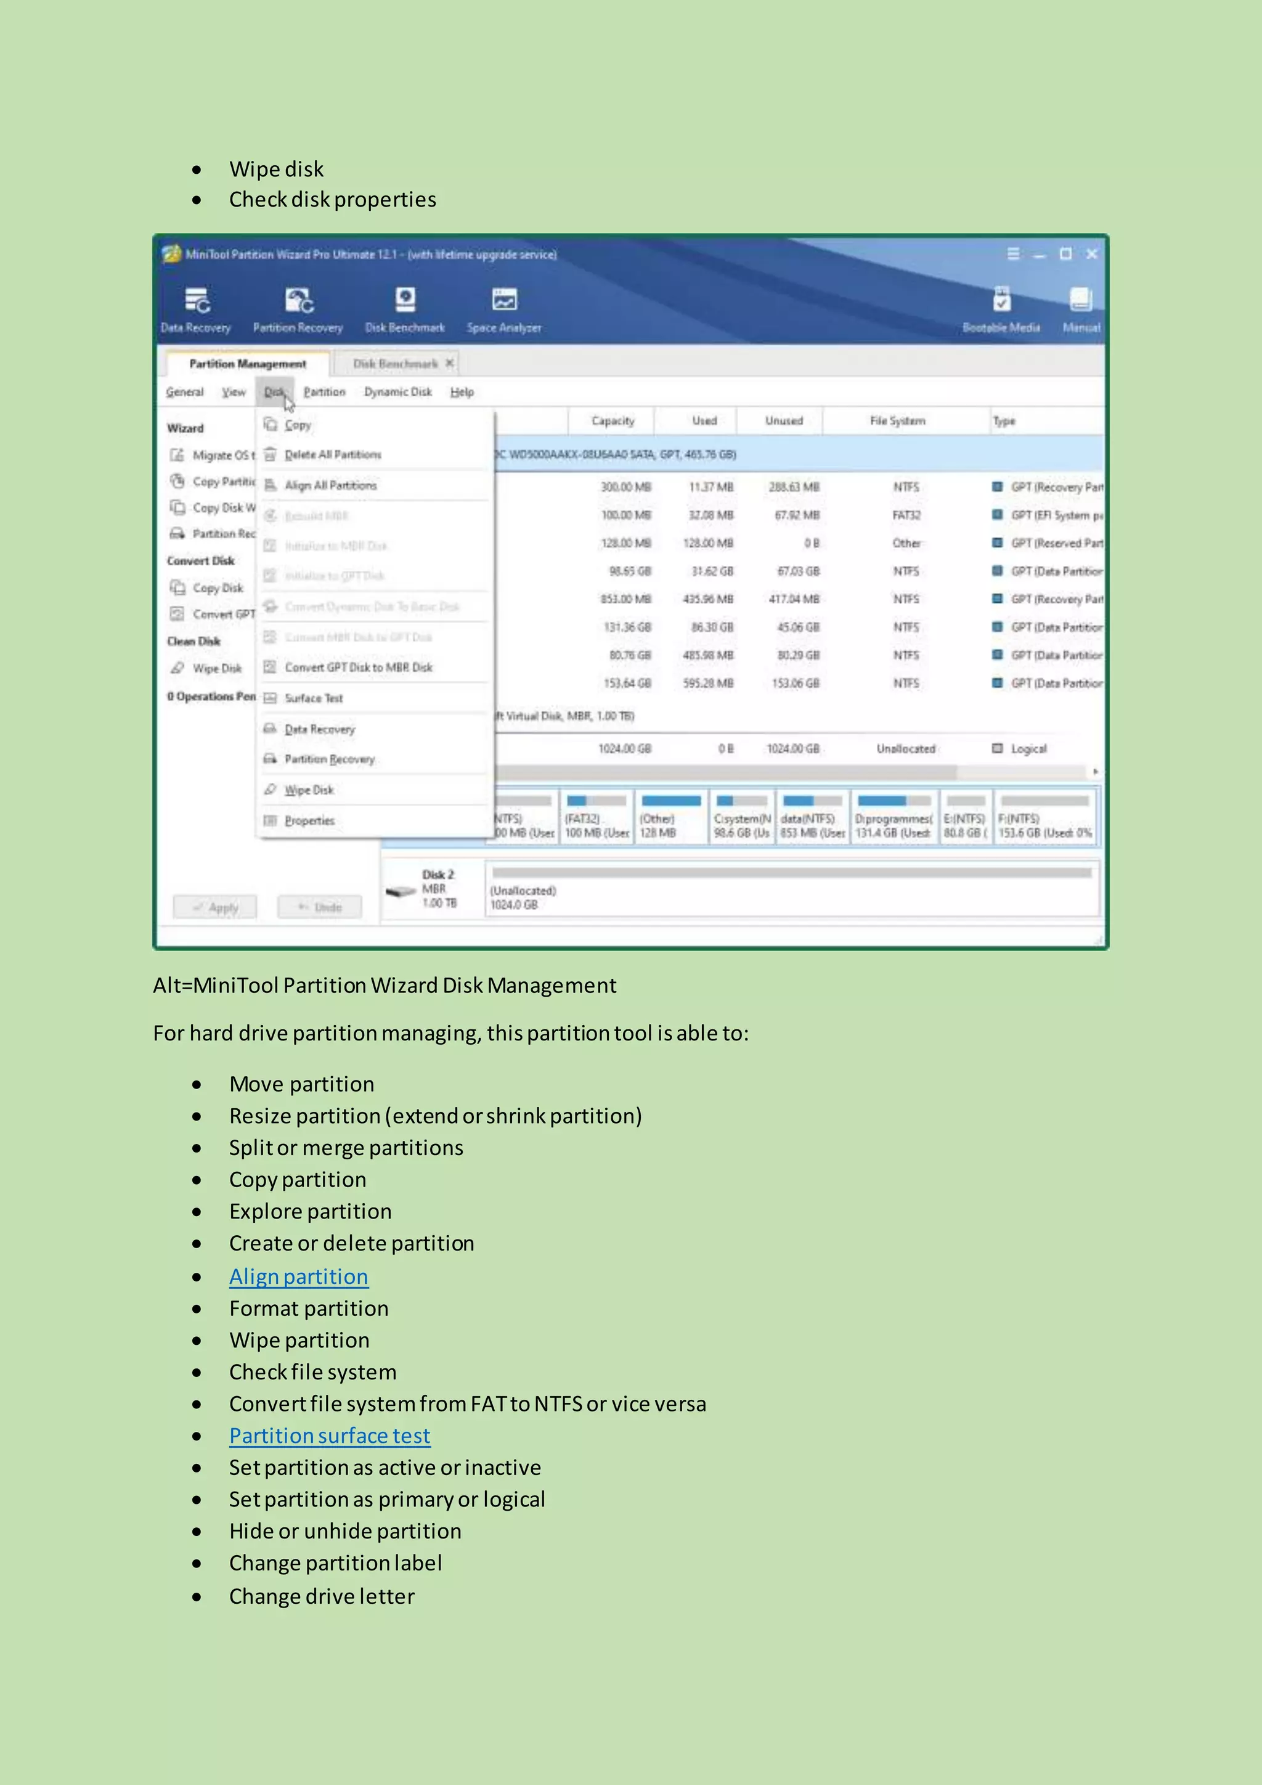Open the Align partition hyperlink
This screenshot has width=1262, height=1785.
pyautogui.click(x=298, y=1276)
